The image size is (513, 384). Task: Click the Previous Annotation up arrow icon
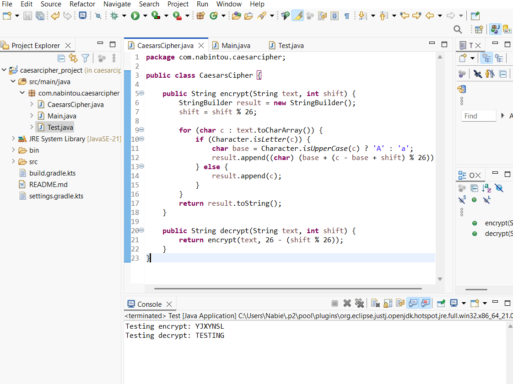point(383,16)
